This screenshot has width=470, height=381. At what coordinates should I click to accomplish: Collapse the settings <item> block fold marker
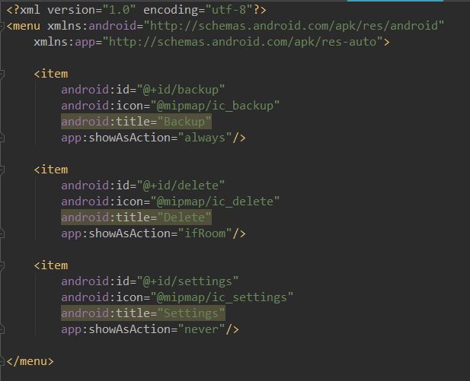(x=2, y=265)
